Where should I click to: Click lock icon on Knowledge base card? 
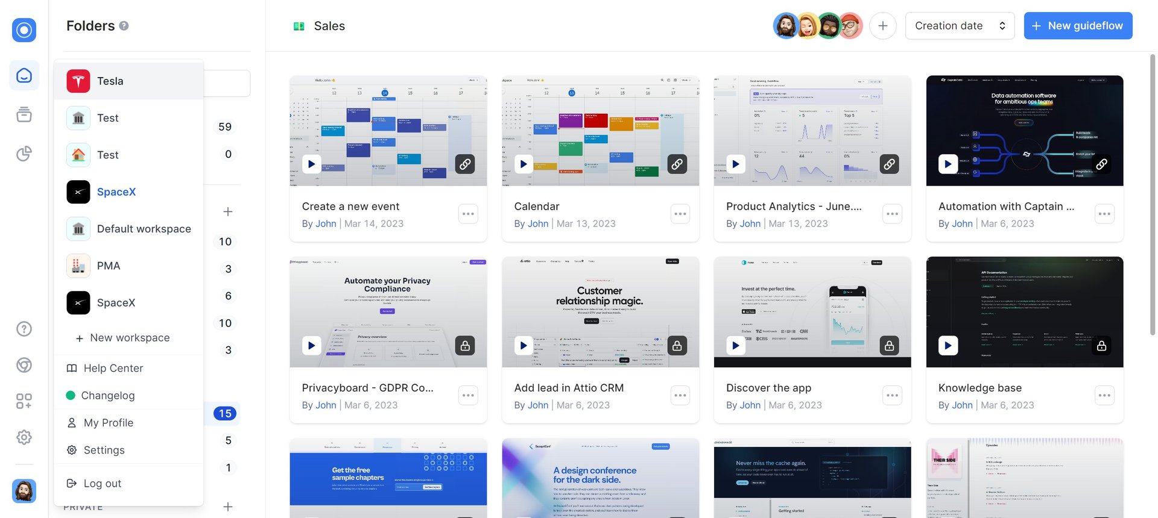(1102, 346)
